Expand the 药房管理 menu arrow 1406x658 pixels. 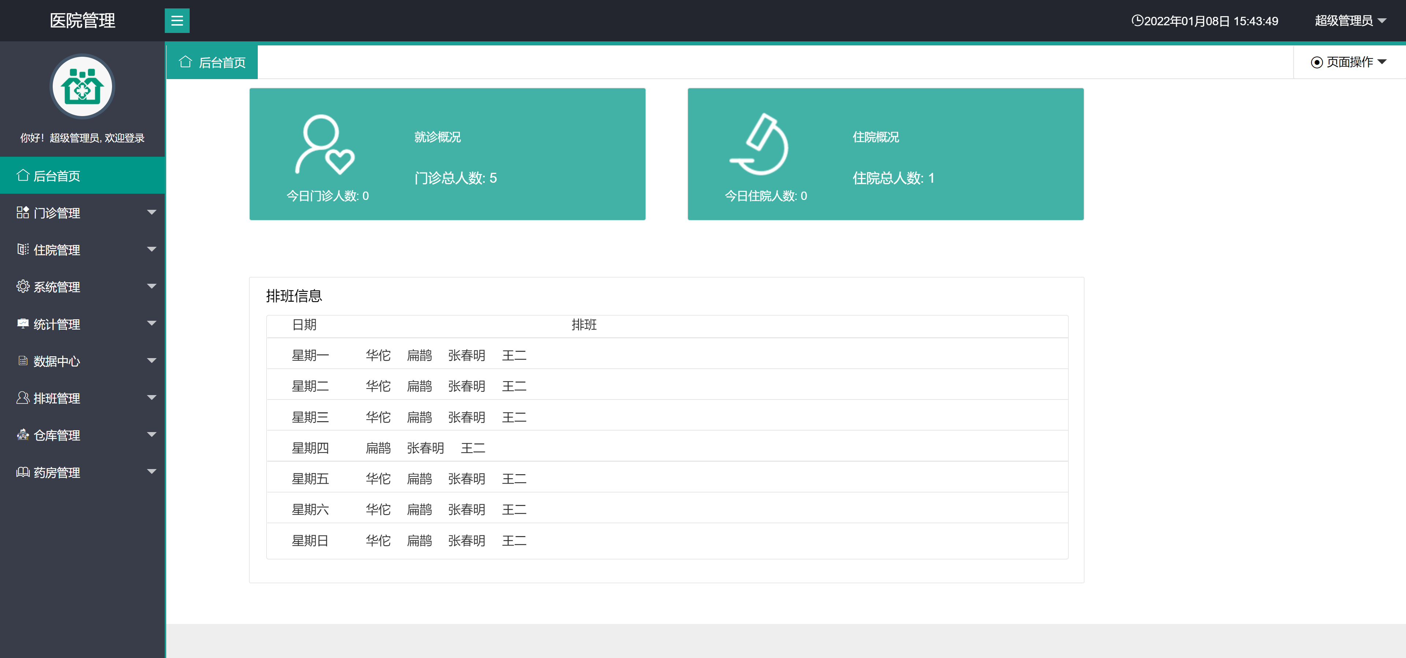point(152,472)
